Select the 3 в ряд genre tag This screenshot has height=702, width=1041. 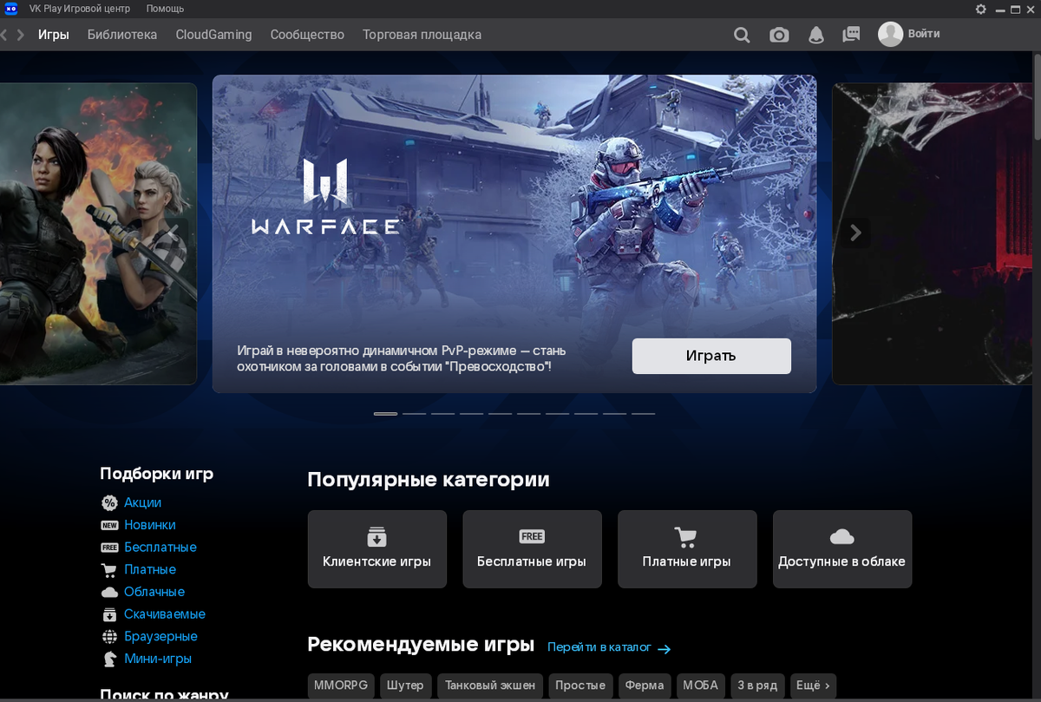[x=758, y=686]
